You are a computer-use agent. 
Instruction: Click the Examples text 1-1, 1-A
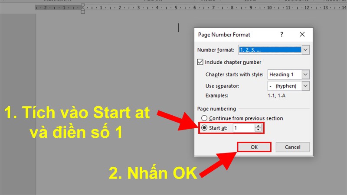[276, 96]
